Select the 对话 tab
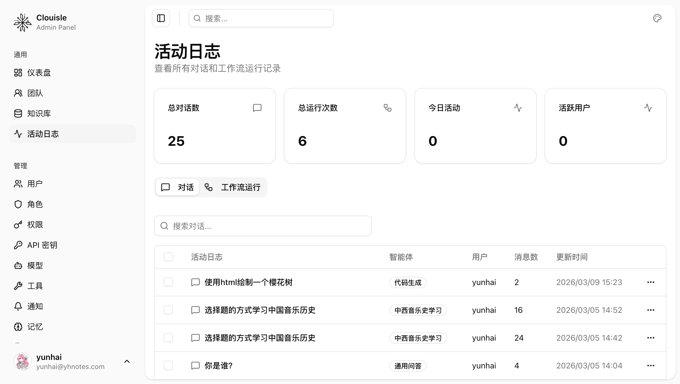Viewport: 680px width, 384px height. pos(178,187)
